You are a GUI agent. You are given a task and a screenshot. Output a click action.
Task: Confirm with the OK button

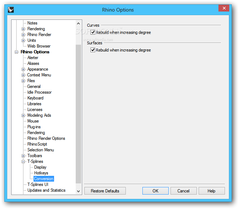coord(155,191)
